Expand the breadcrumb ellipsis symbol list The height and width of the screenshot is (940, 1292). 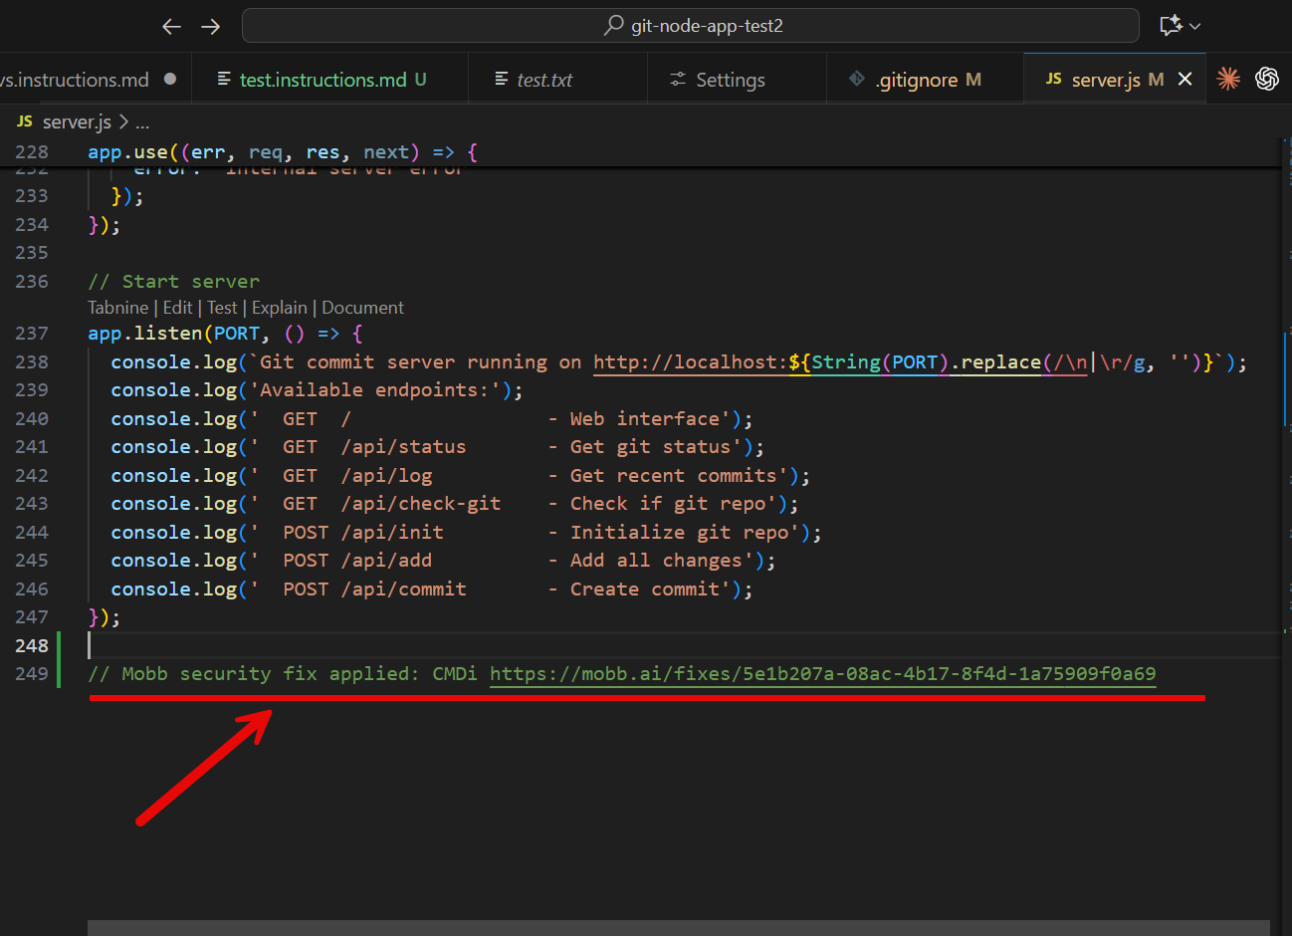[142, 122]
